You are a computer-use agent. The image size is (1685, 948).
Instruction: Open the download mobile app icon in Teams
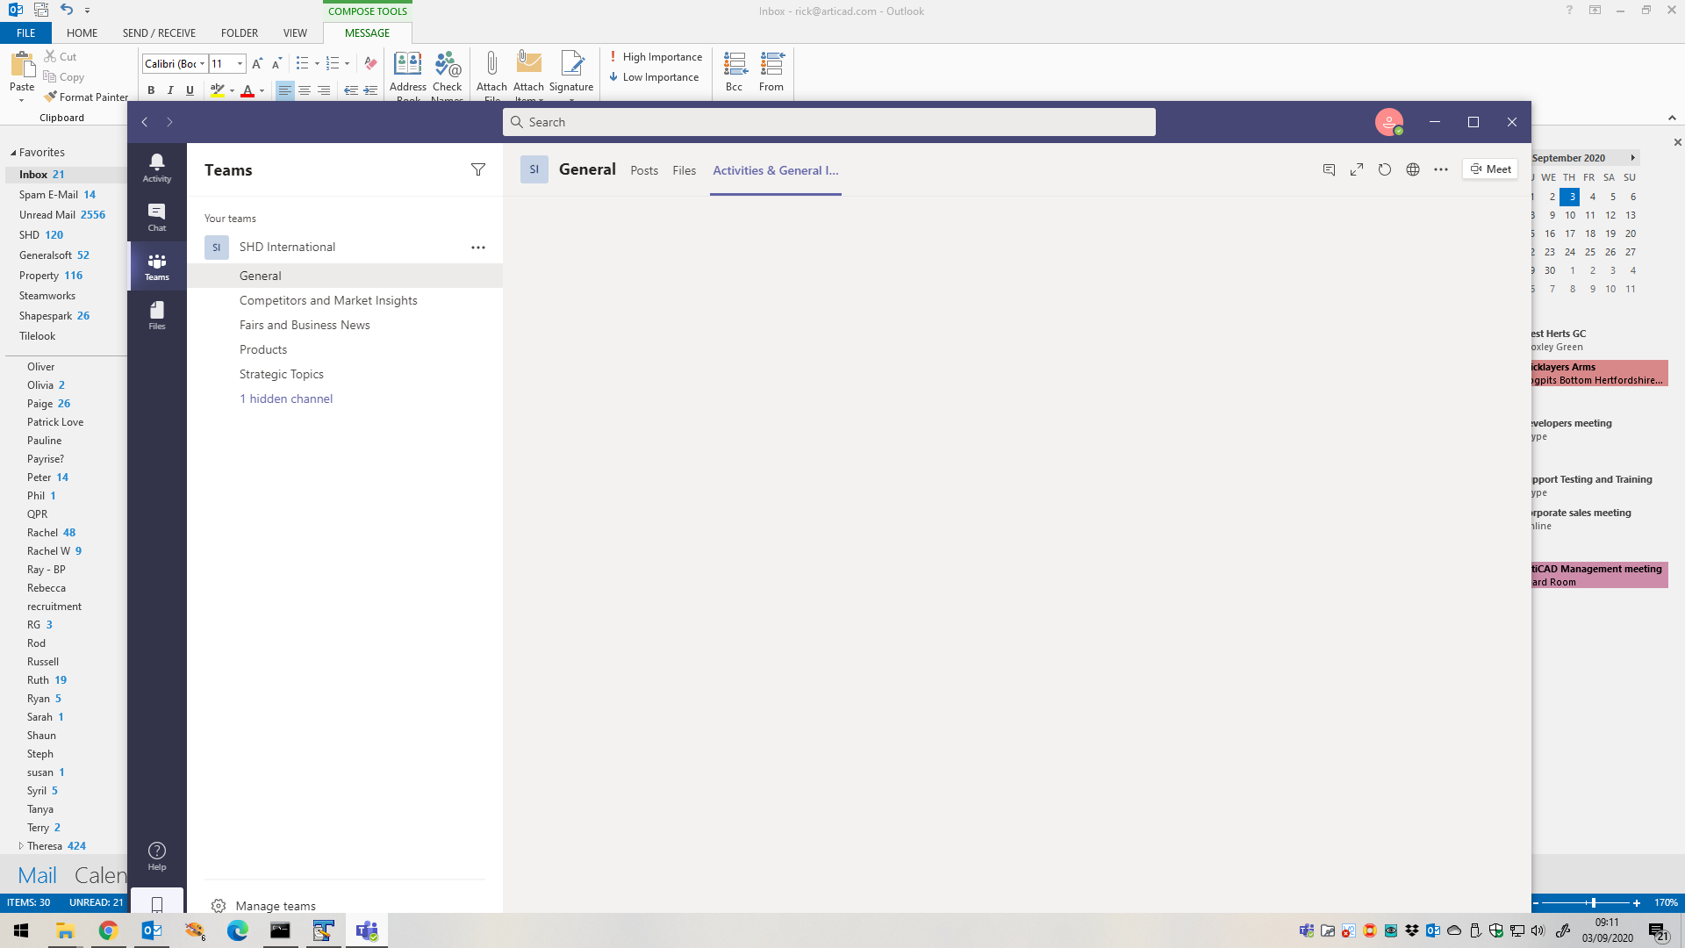point(157,903)
